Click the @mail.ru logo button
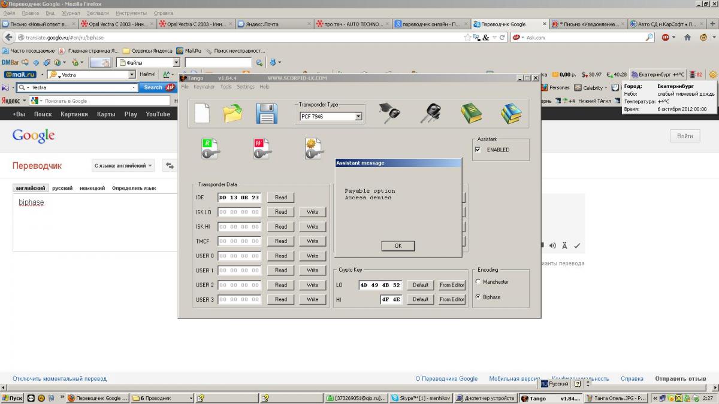The image size is (719, 404). (20, 75)
